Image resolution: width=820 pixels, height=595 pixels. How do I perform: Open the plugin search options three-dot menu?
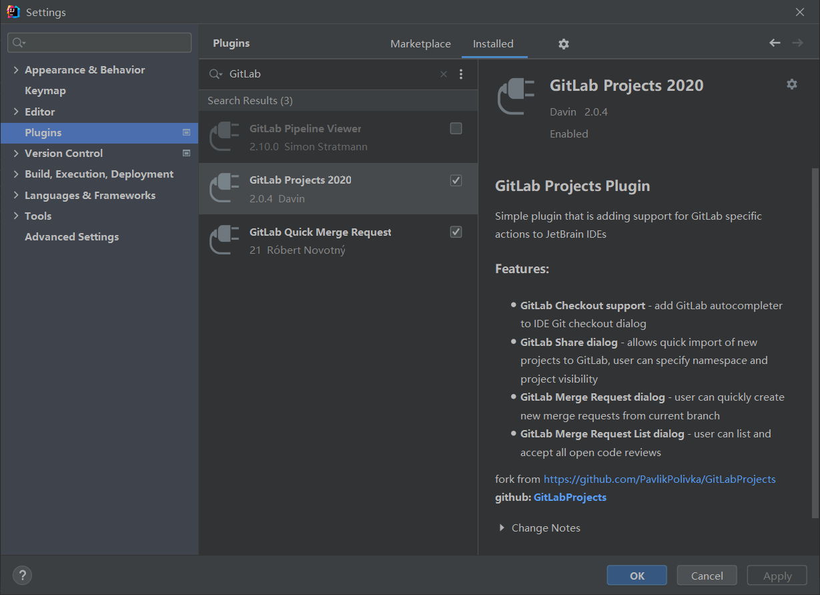(x=461, y=74)
